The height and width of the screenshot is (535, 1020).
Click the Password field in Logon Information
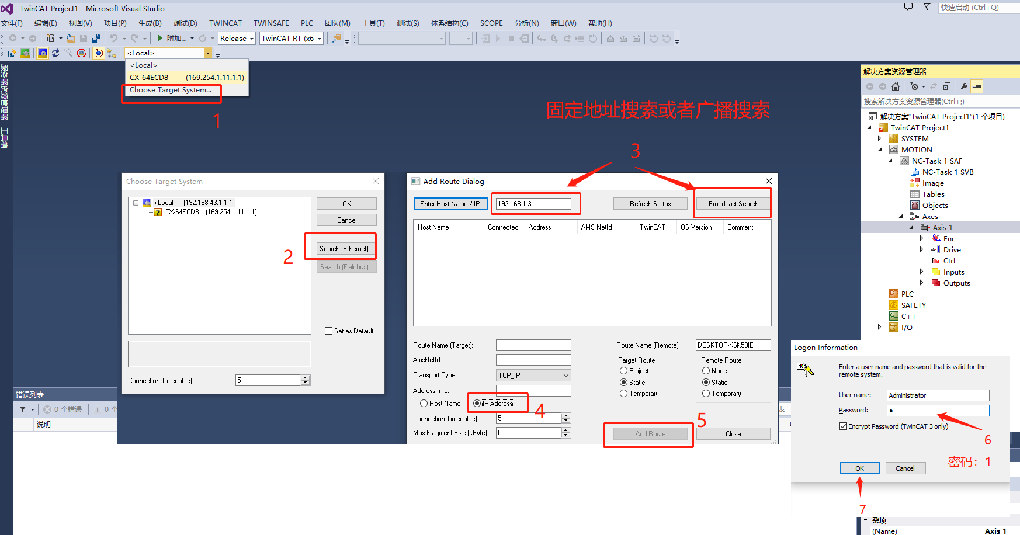(938, 411)
